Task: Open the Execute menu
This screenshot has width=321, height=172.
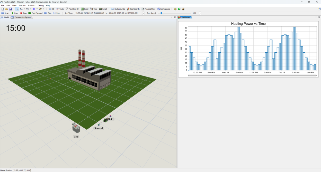Action: [x=22, y=5]
